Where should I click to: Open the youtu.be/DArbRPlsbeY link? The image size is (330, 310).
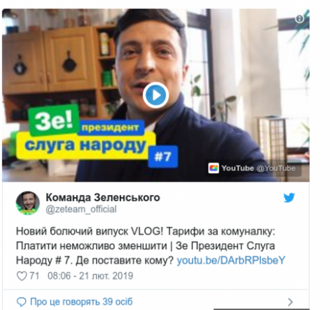click(231, 261)
